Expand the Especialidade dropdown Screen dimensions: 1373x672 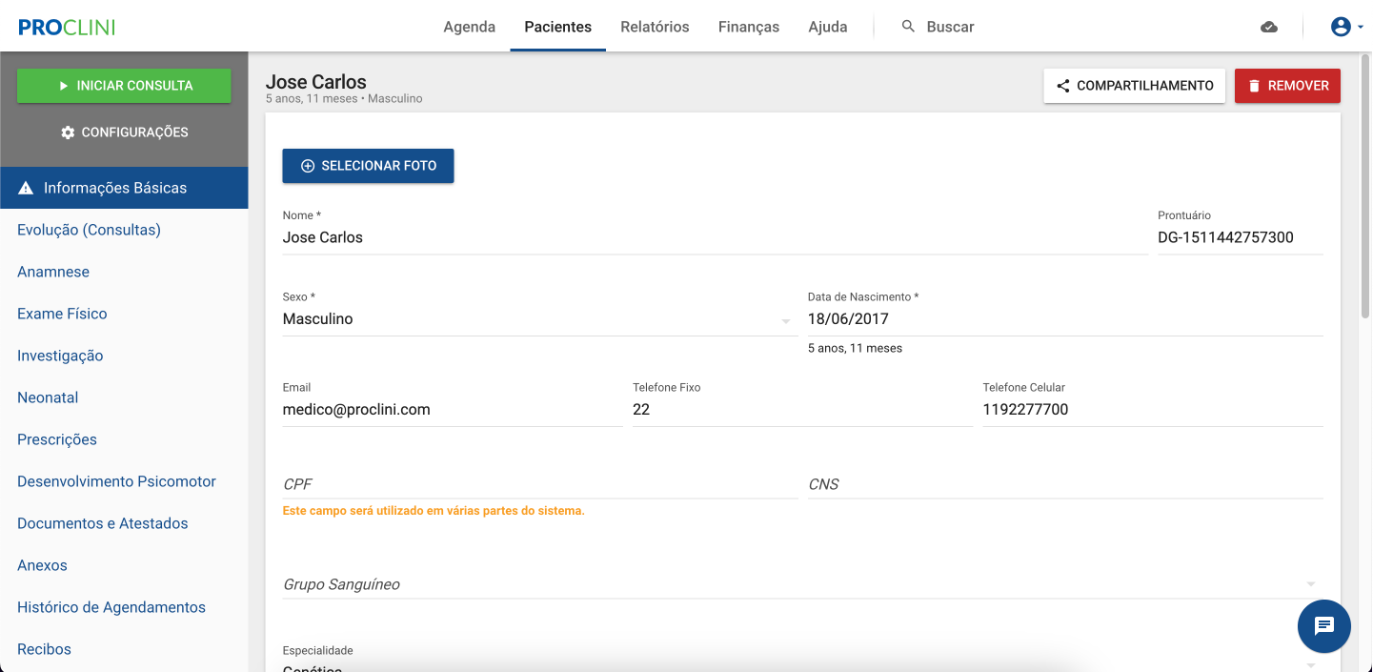tap(1310, 663)
